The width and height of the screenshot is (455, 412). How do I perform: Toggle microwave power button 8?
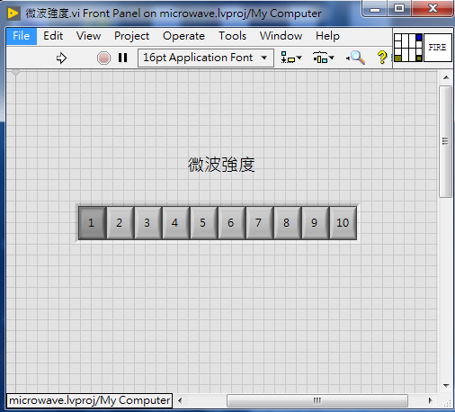pos(287,223)
